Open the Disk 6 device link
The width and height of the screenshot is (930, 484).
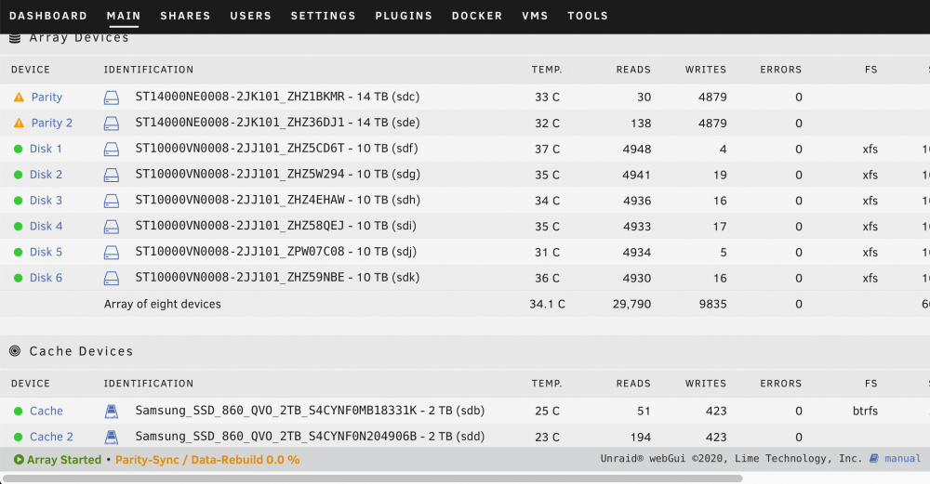click(46, 278)
